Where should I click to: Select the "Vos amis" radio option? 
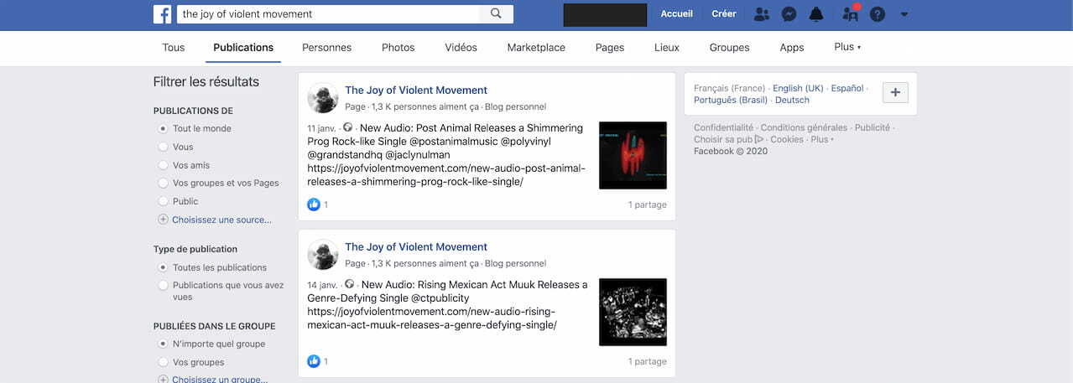pos(163,165)
